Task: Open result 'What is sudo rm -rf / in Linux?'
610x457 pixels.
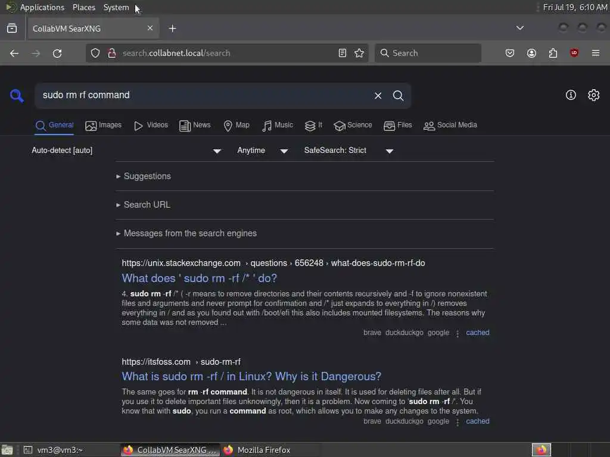Action: [251, 377]
